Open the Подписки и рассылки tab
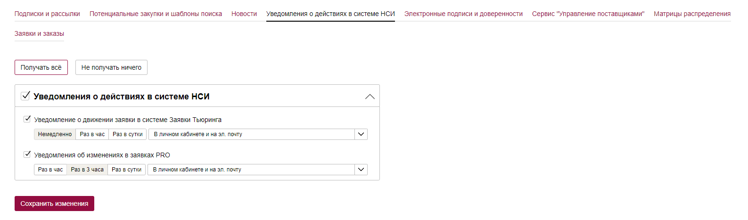This screenshot has width=748, height=220. click(x=47, y=14)
